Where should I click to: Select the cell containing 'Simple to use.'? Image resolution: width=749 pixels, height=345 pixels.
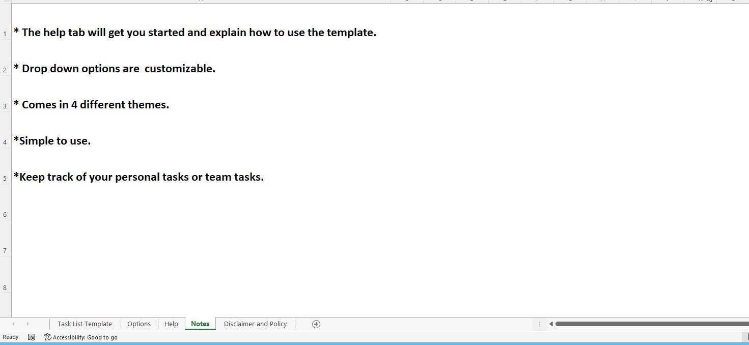52,141
